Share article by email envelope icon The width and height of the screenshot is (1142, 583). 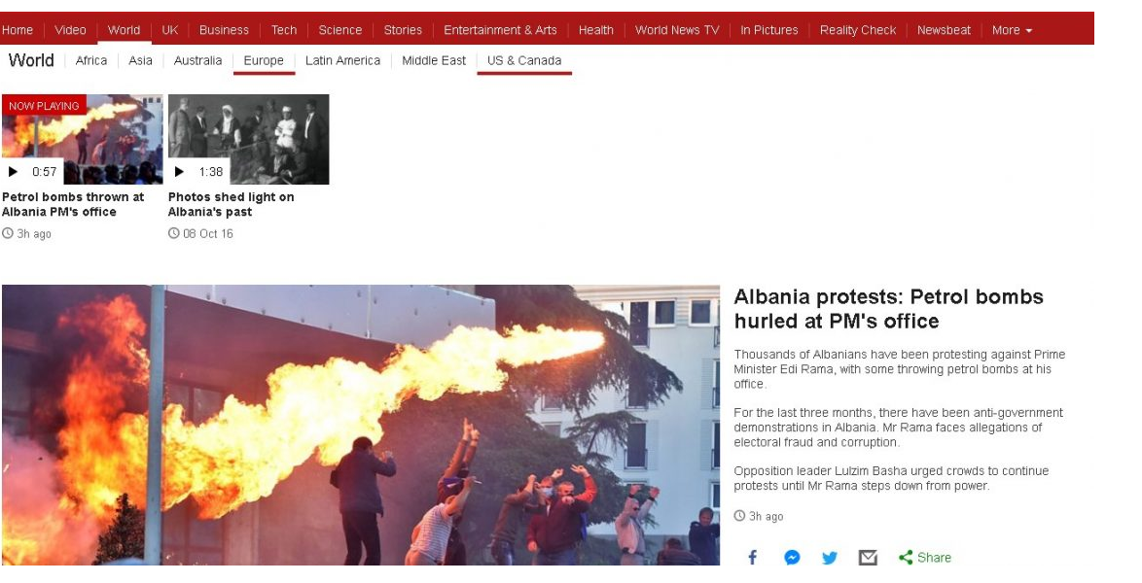[868, 558]
